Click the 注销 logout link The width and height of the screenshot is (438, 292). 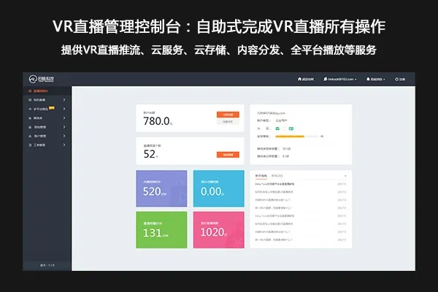point(402,80)
